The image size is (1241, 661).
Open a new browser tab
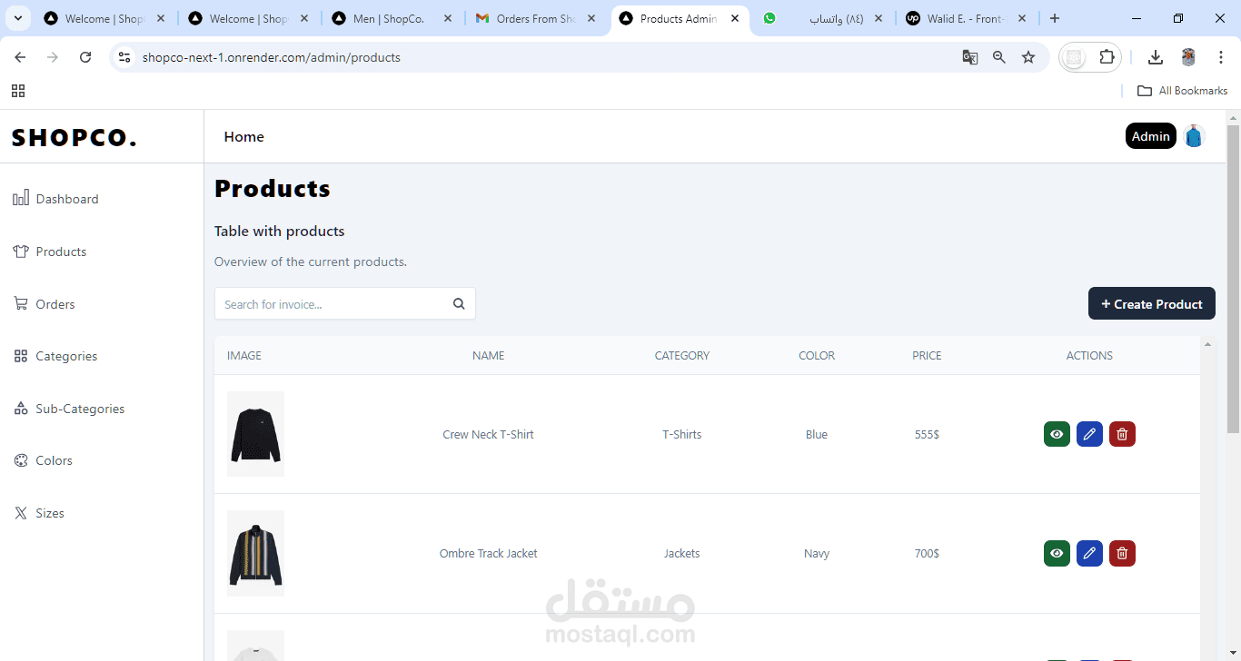(x=1055, y=18)
